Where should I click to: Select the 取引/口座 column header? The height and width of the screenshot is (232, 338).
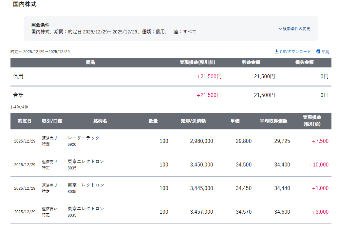pyautogui.click(x=52, y=121)
